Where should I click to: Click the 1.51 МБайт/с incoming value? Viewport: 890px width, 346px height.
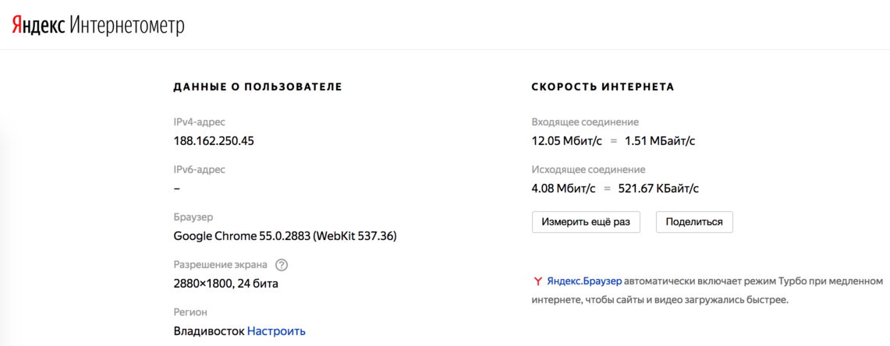point(660,141)
